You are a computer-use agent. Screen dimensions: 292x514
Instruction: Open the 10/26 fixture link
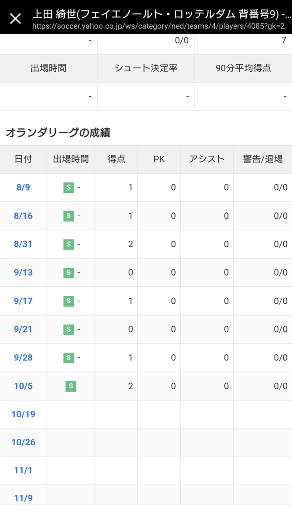23,442
